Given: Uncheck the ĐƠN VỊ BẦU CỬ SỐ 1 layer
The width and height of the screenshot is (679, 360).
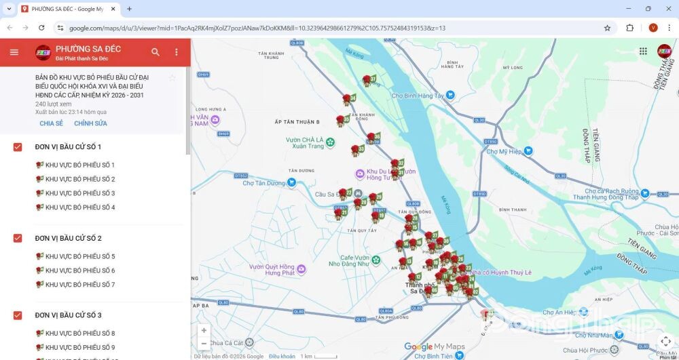Looking at the screenshot, I should pyautogui.click(x=18, y=147).
